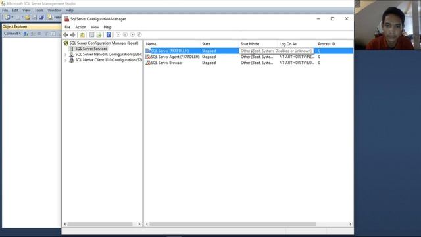Click left scroll arrow of tree pane
The height and width of the screenshot is (237, 421).
coord(64,224)
